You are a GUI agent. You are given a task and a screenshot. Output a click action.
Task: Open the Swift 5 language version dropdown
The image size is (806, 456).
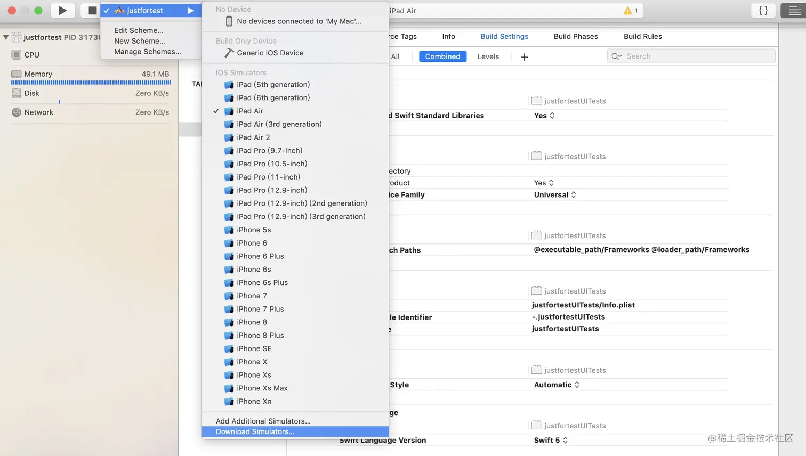click(551, 440)
